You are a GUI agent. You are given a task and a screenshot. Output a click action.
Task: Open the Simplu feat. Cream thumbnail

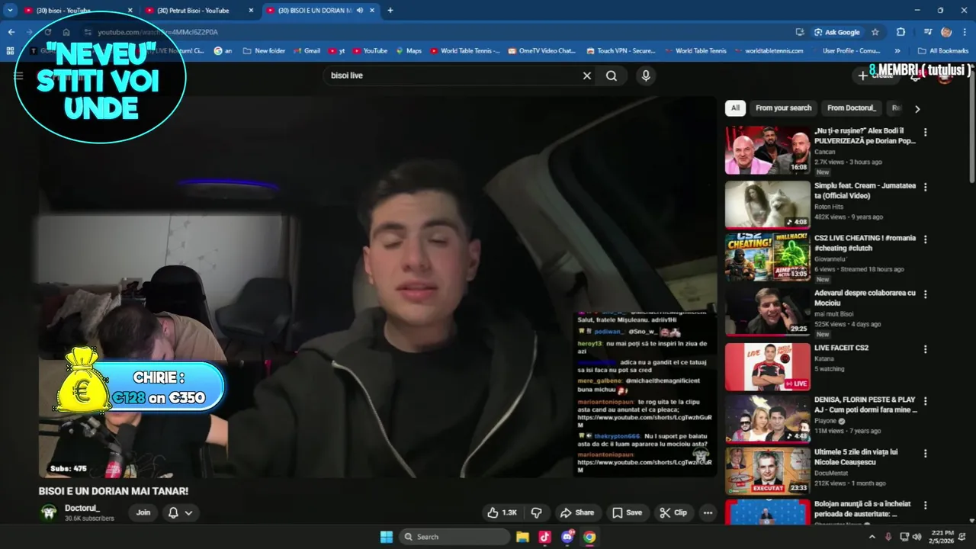tap(767, 204)
